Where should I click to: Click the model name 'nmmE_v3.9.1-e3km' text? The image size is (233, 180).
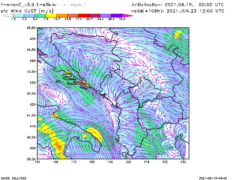pyautogui.click(x=31, y=5)
